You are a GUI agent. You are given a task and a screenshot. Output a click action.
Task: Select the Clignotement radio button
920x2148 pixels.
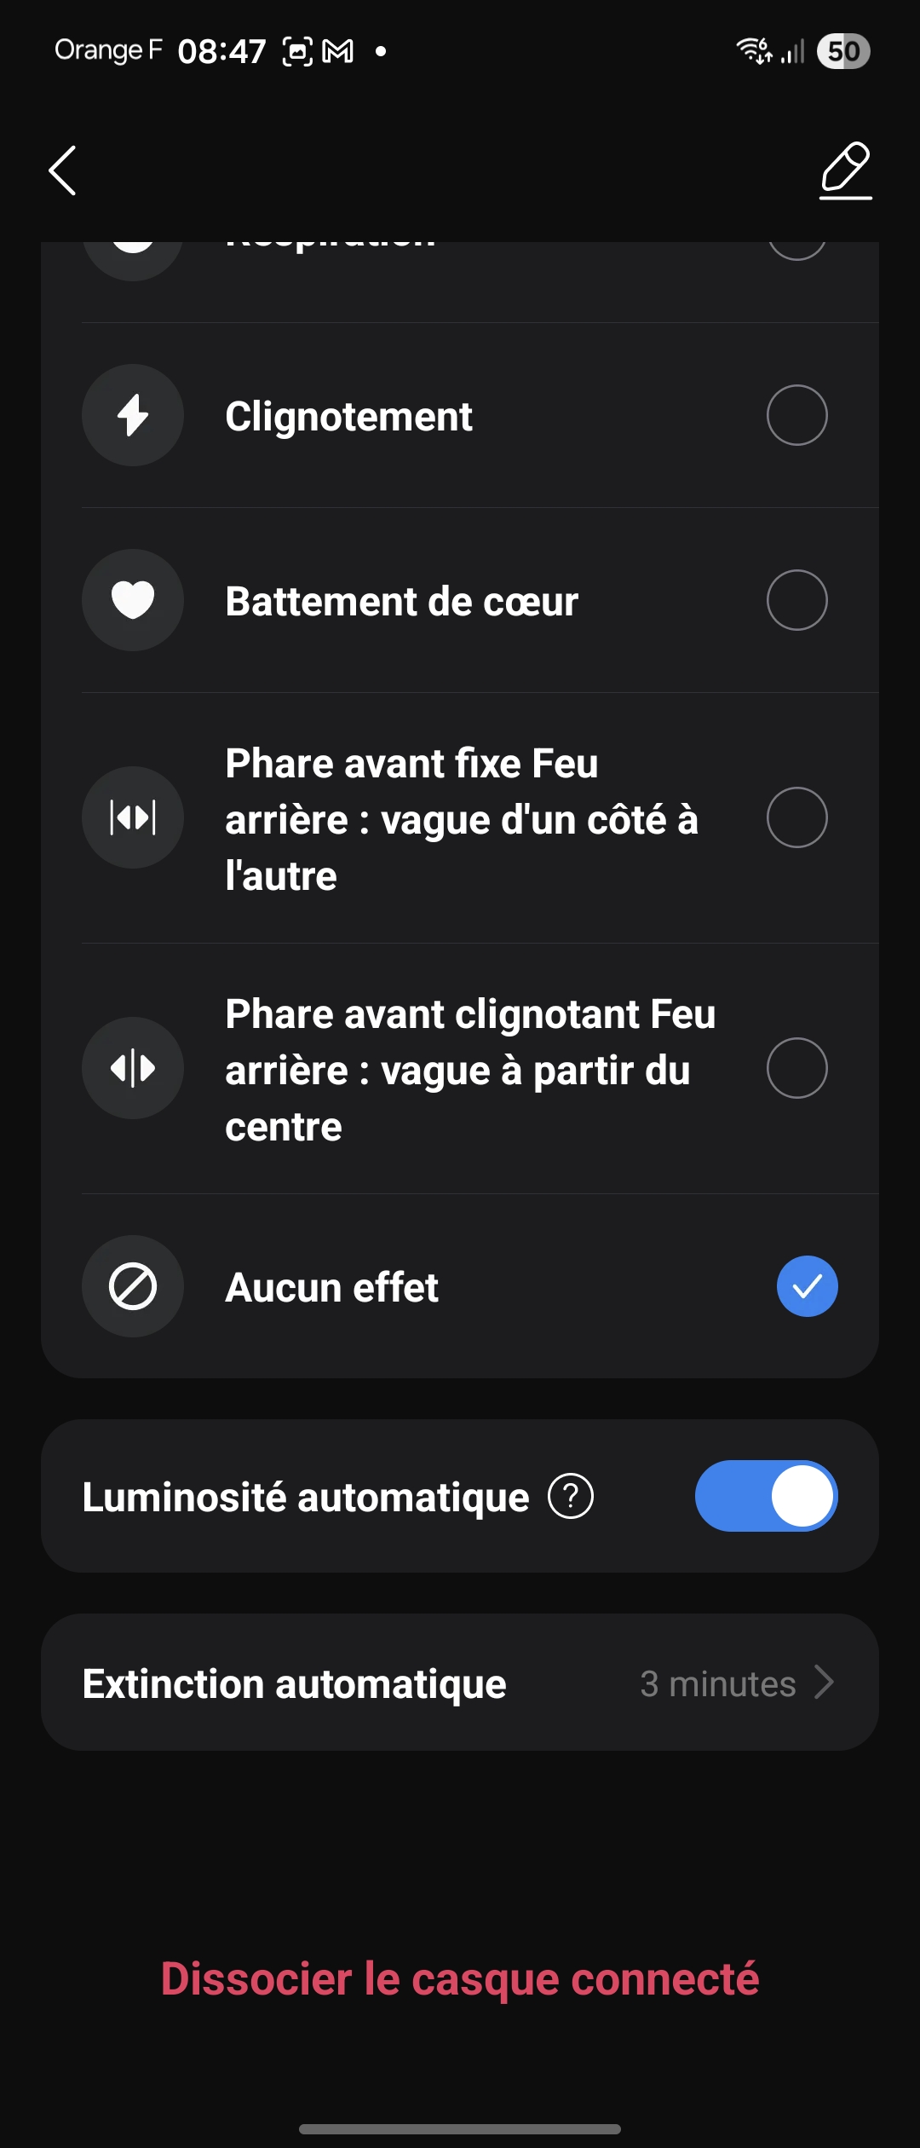tap(796, 416)
